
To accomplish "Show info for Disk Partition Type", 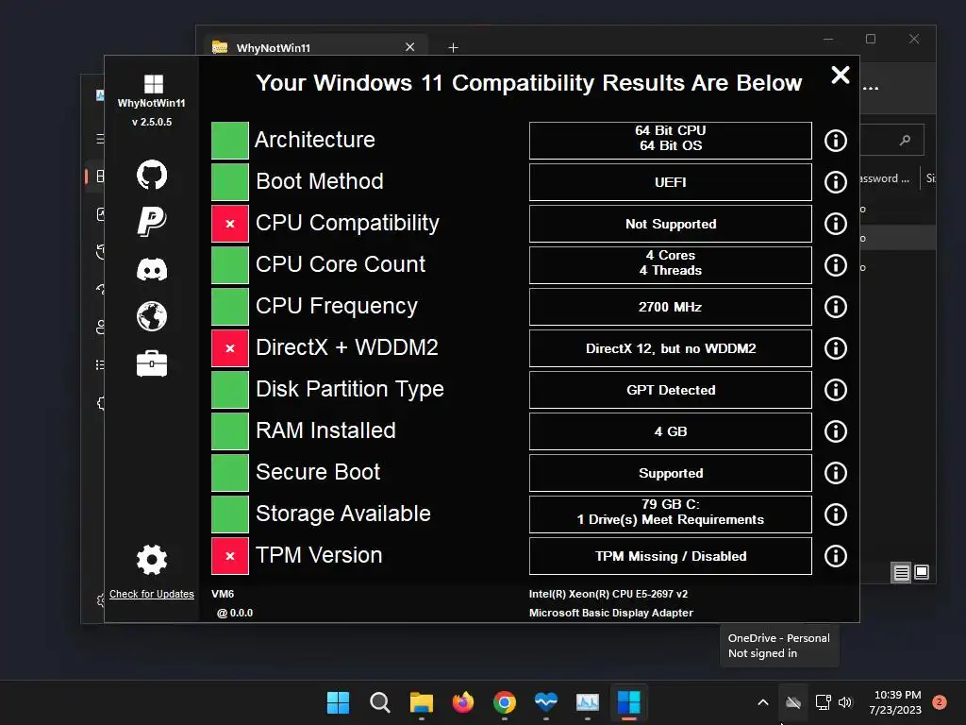I will [836, 390].
